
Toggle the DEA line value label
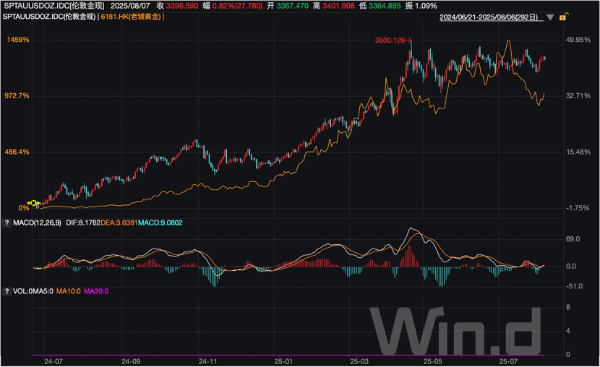(x=119, y=224)
